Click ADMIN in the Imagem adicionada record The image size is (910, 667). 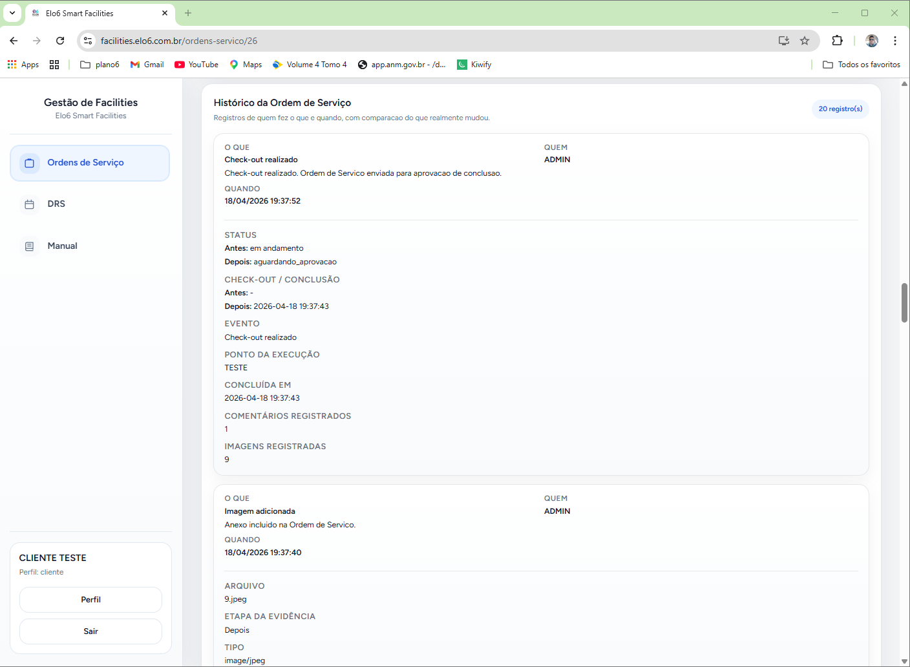(557, 511)
